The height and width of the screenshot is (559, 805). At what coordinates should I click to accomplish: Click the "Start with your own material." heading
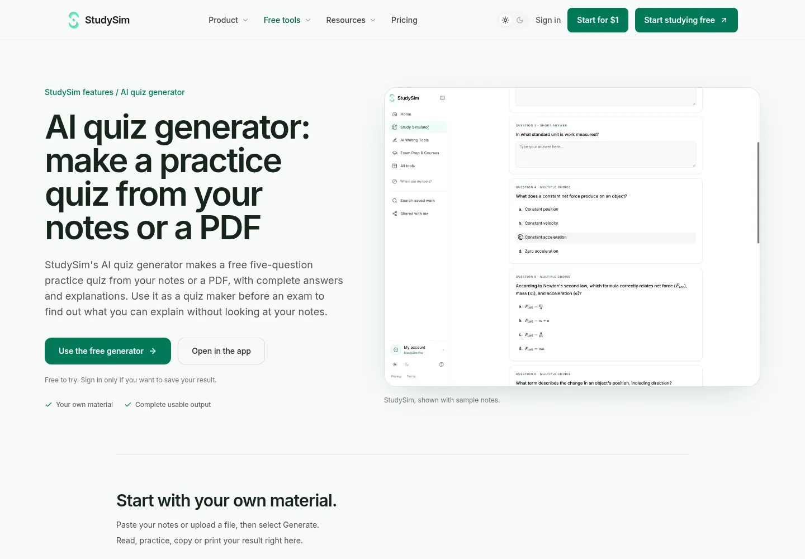coord(226,500)
